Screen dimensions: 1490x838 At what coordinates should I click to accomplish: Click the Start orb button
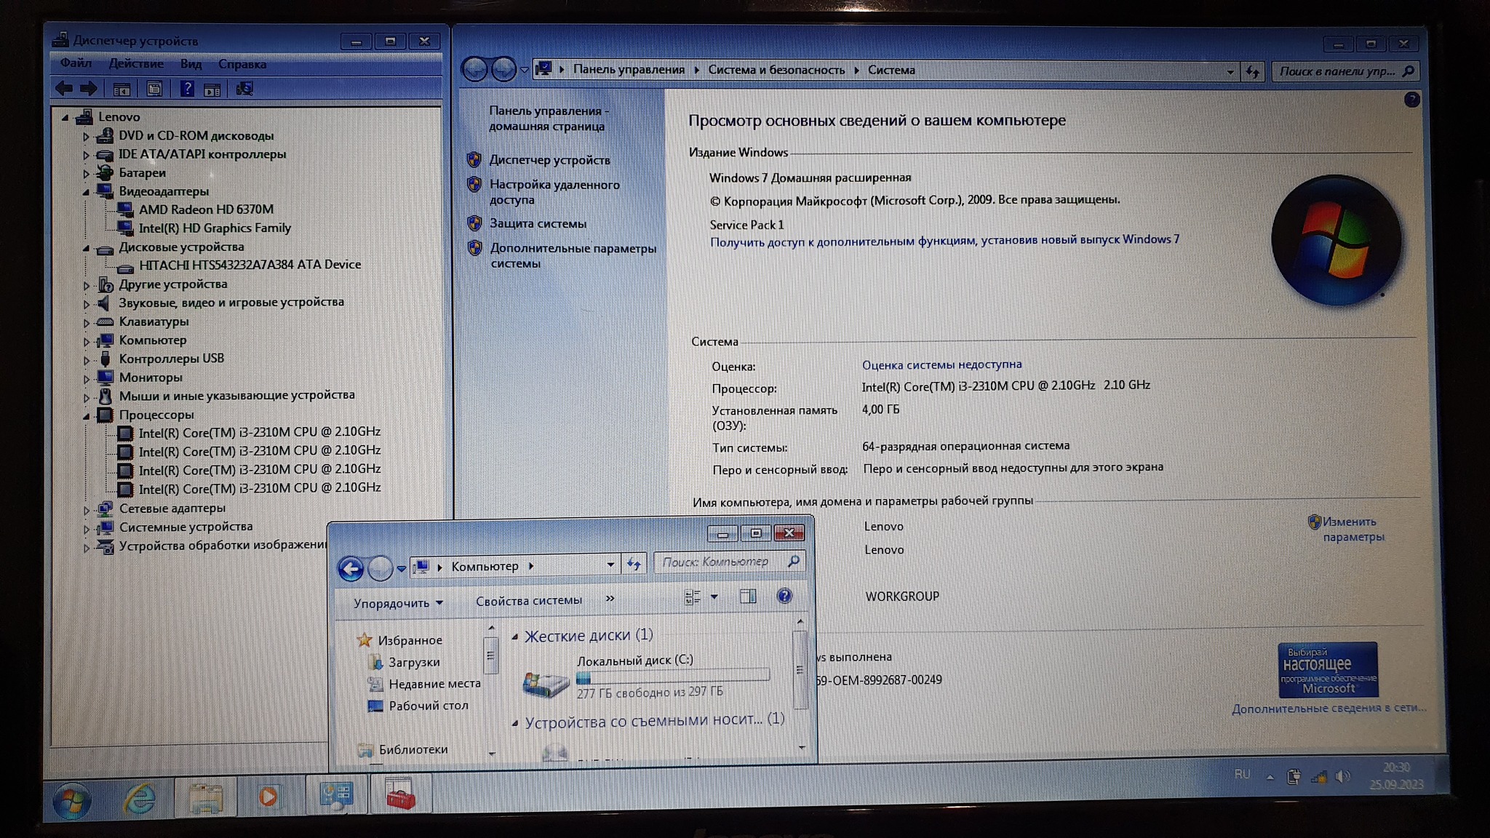click(72, 800)
